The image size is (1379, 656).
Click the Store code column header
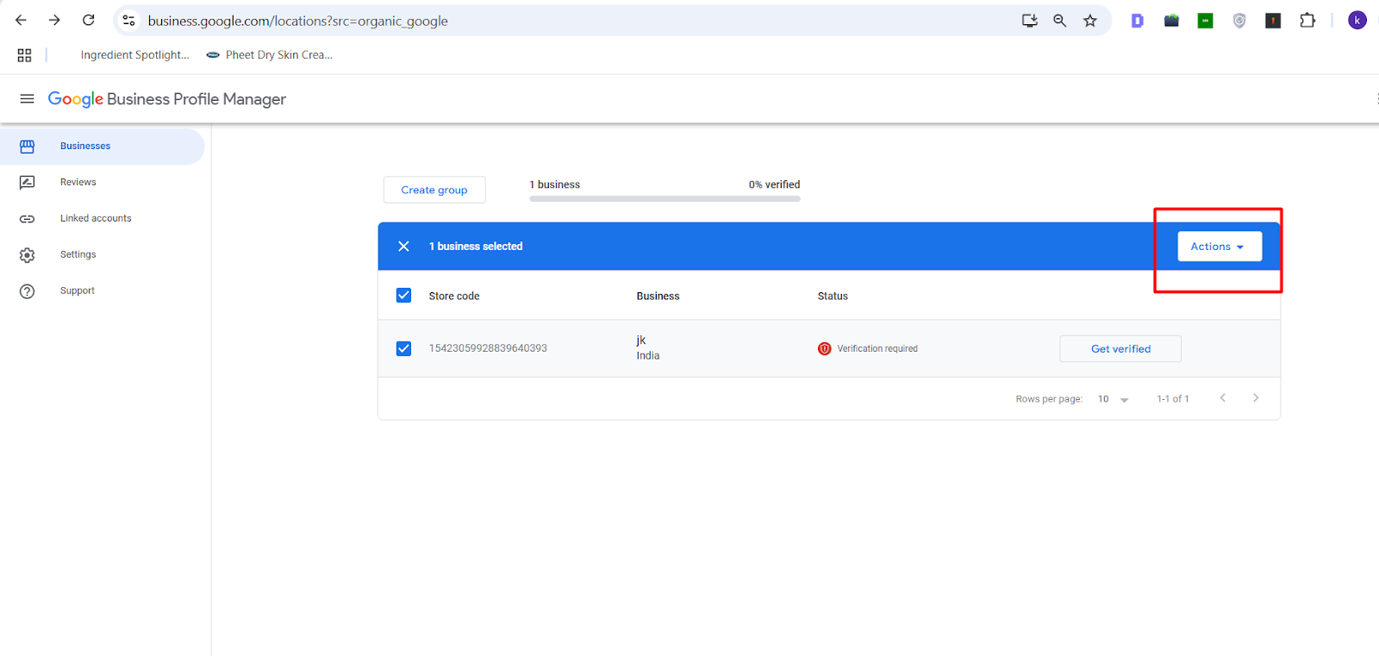454,296
